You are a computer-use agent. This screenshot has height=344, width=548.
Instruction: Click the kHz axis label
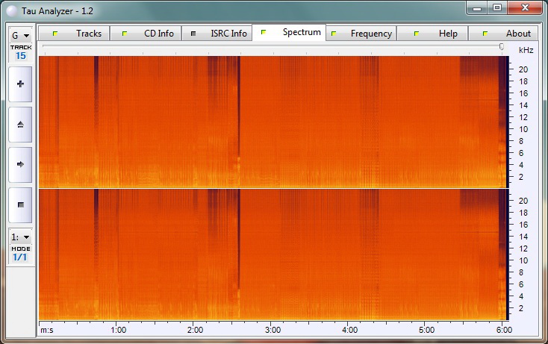(x=526, y=50)
